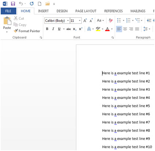
Task: Open the INSERT ribbon tab
Action: [x=43, y=11]
